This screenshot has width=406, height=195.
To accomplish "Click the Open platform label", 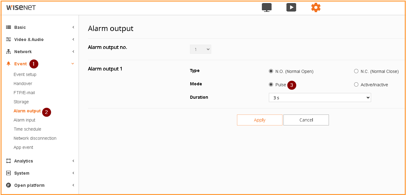I will (x=29, y=185).
